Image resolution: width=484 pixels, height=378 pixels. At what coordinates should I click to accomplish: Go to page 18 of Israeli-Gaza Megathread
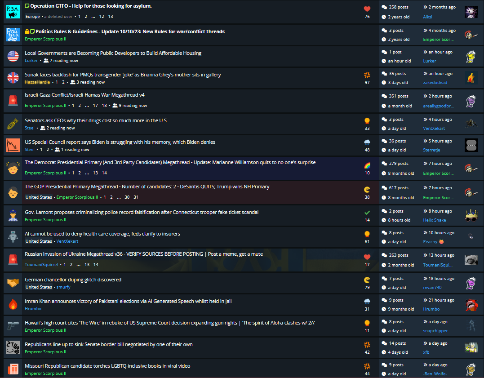coord(104,106)
